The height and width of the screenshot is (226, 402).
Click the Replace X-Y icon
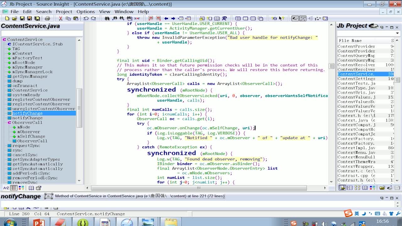tap(137, 19)
